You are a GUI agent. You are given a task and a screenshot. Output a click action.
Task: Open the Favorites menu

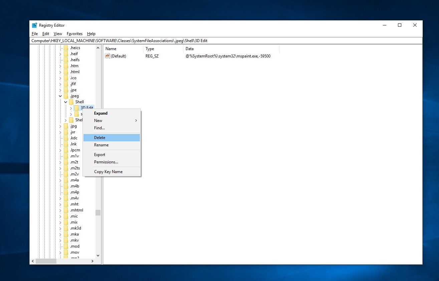point(74,34)
